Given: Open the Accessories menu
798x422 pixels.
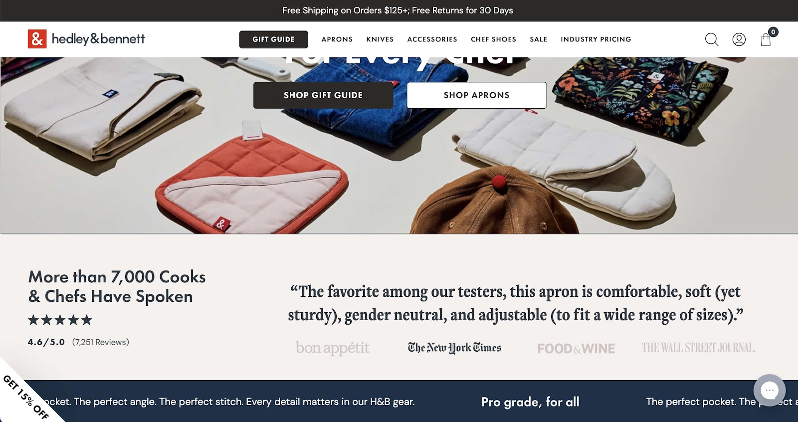Looking at the screenshot, I should pyautogui.click(x=432, y=39).
